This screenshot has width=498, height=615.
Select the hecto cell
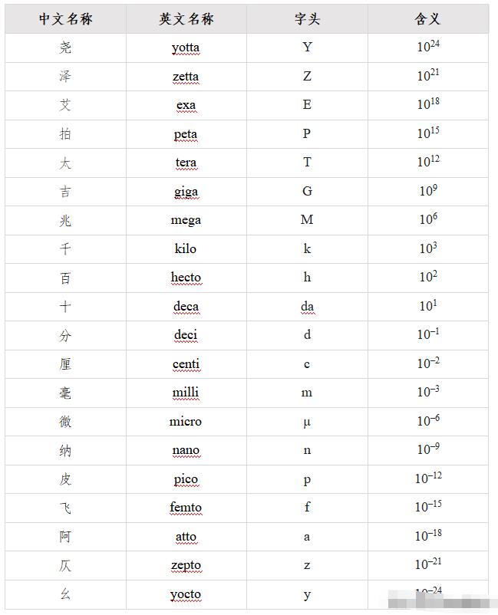(x=186, y=278)
